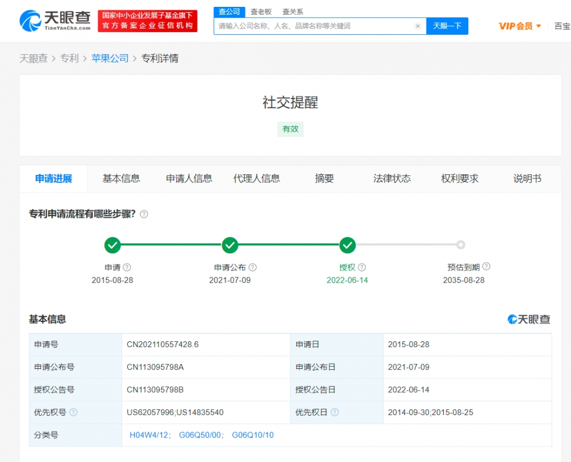Click priority dates 2014-09-30;2015-08-25
This screenshot has width=571, height=462.
click(431, 412)
